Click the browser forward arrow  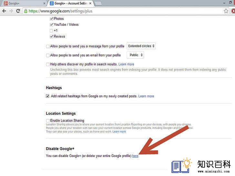11,11
